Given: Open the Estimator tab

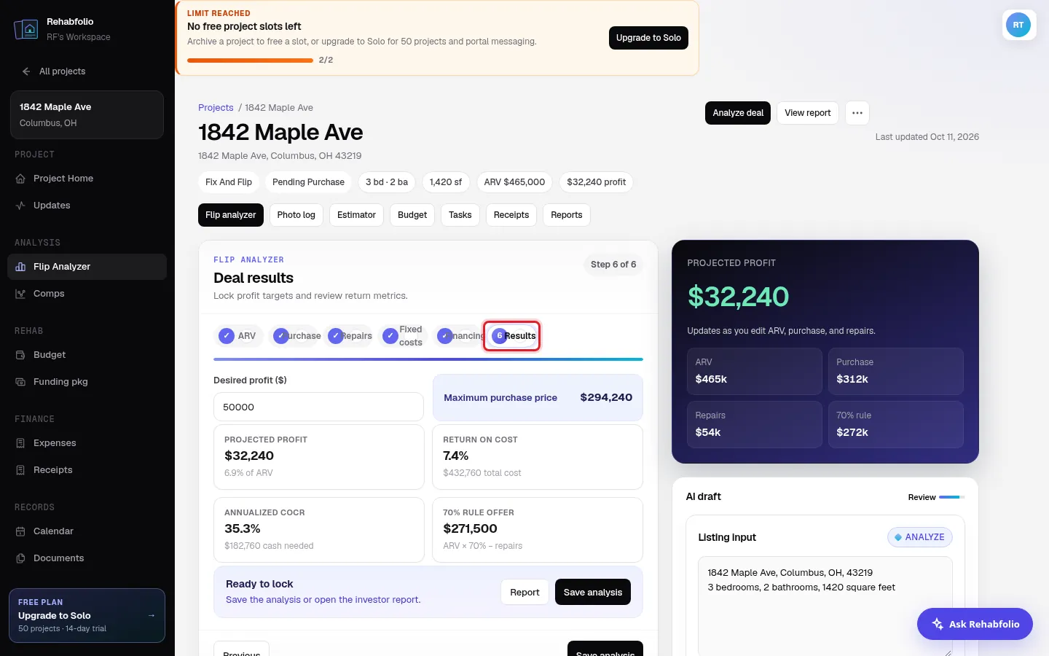Looking at the screenshot, I should pyautogui.click(x=356, y=215).
